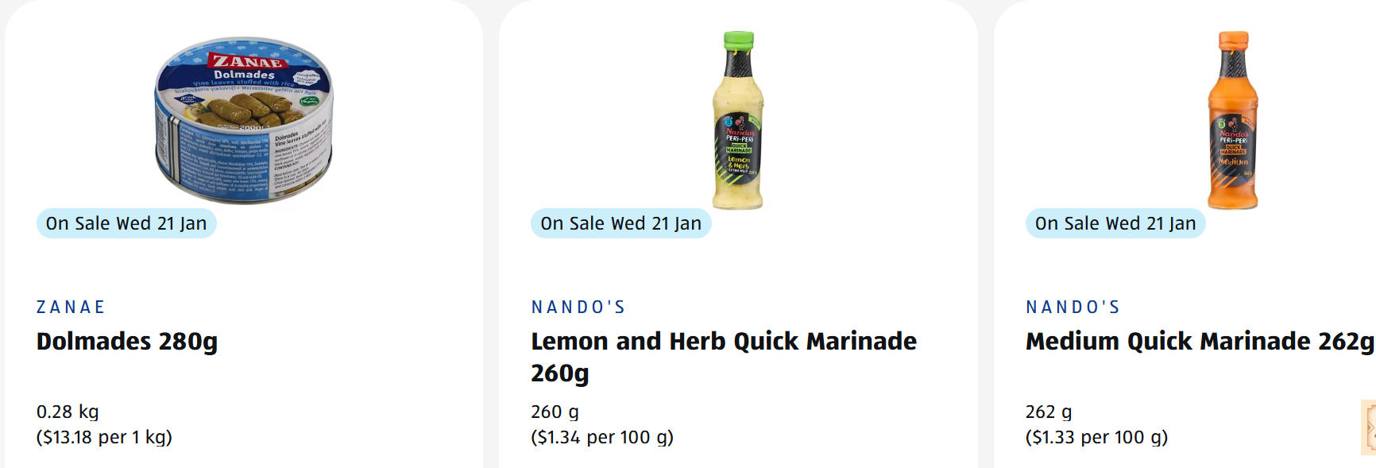Select the Lemon and Herb On Sale badge
Viewport: 1376px width, 468px height.
(620, 223)
